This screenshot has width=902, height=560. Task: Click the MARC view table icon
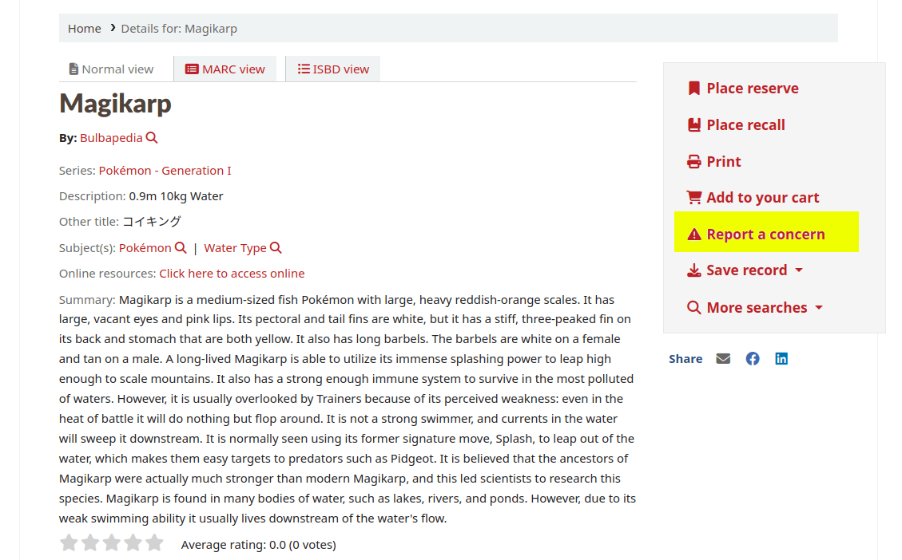point(192,69)
